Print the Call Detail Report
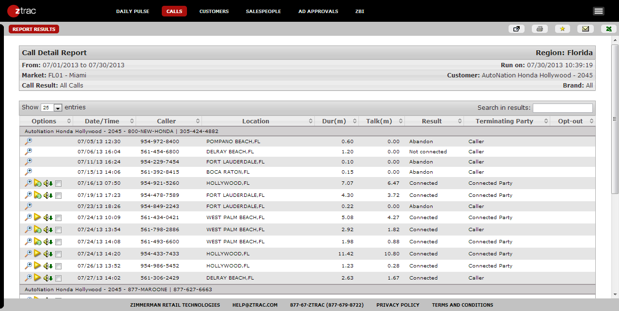 pos(540,29)
